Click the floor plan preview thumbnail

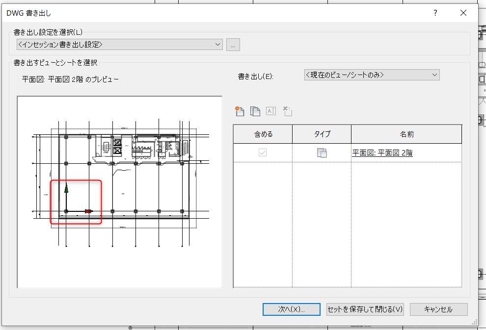120,191
